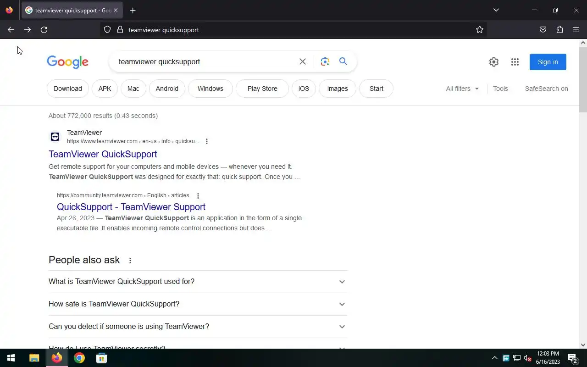Search by image with camera icon
The height and width of the screenshot is (367, 587).
[325, 61]
